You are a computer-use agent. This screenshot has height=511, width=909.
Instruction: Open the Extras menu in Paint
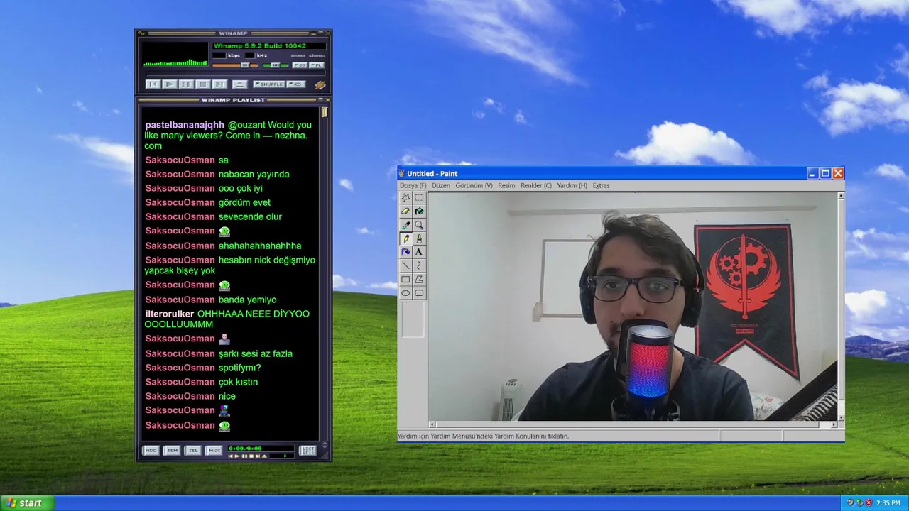[x=601, y=185]
